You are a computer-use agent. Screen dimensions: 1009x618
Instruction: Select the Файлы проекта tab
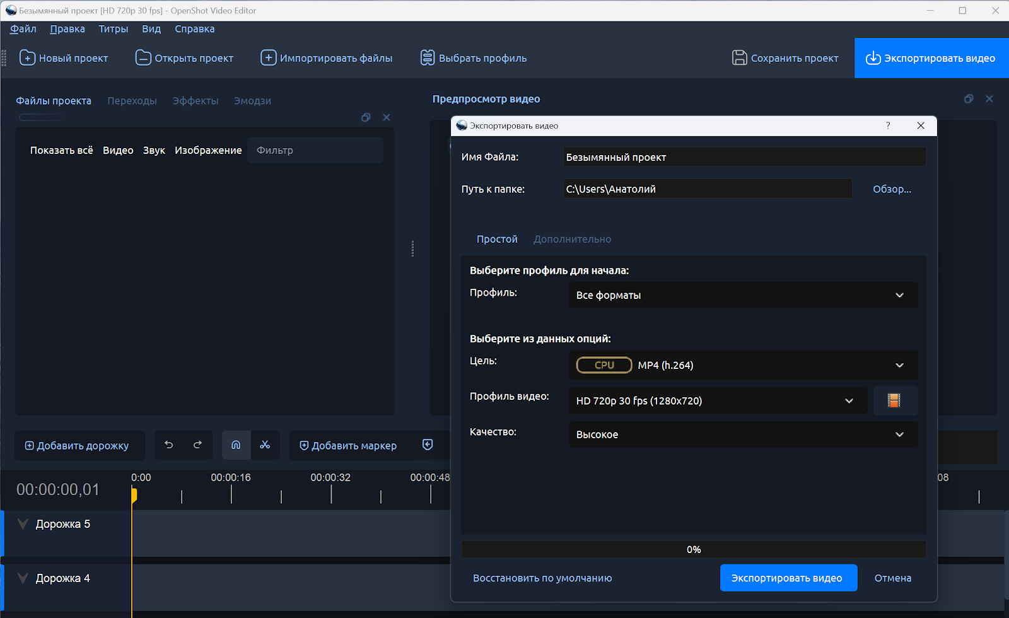coord(54,101)
